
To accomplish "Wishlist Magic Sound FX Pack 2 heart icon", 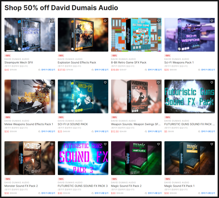I will coord(159,144).
